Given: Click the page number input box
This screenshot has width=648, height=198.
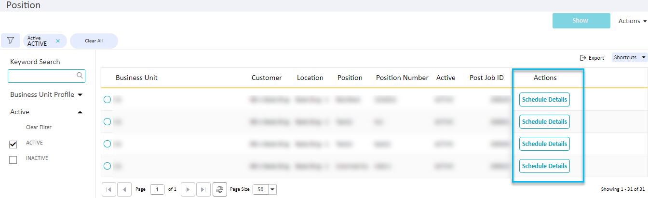Looking at the screenshot, I should point(157,189).
